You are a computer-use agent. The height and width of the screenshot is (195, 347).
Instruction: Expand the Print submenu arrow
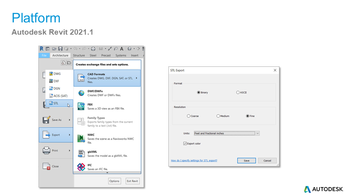pos(69,151)
